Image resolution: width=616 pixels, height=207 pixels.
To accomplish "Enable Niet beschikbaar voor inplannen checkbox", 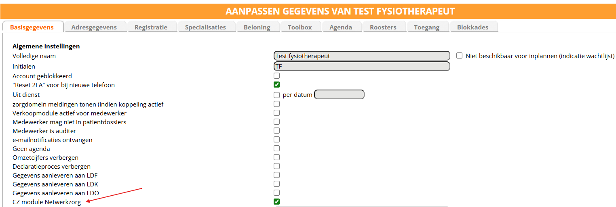I will [460, 56].
